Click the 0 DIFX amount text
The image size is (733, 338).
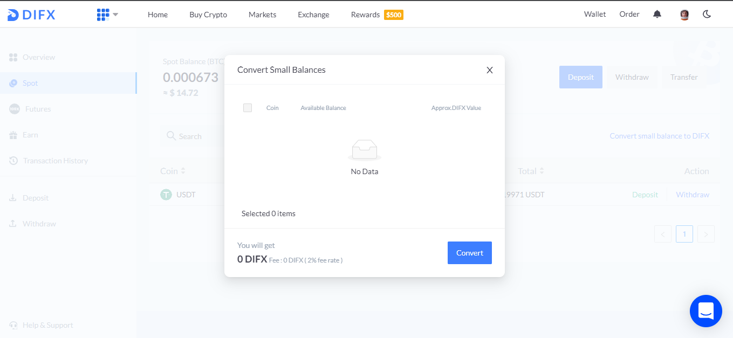pos(252,259)
